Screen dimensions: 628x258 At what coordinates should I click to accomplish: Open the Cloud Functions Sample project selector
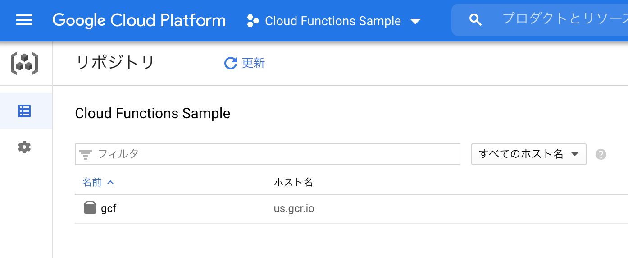334,21
